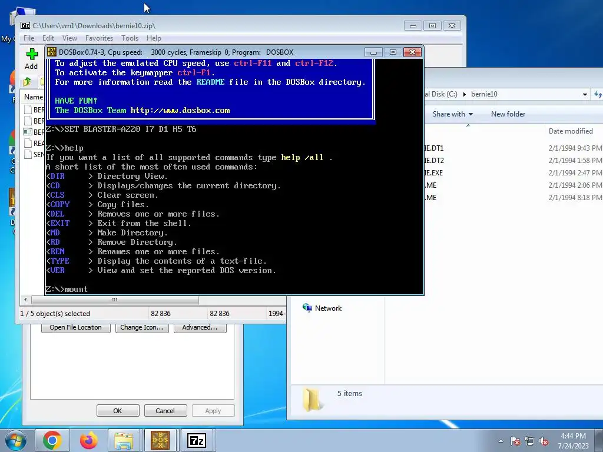This screenshot has width=603, height=452.
Task: Click Name column header in 7-Zip
Action: click(34, 97)
